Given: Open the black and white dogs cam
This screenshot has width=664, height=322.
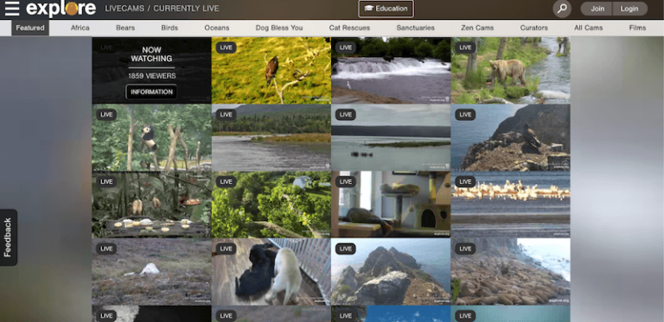Looking at the screenshot, I should (x=271, y=271).
